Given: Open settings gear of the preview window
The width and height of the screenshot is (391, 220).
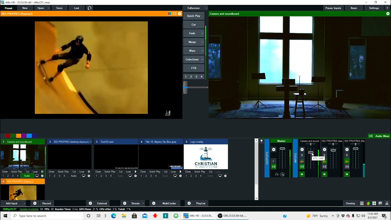Looking at the screenshot, I should 180,14.
